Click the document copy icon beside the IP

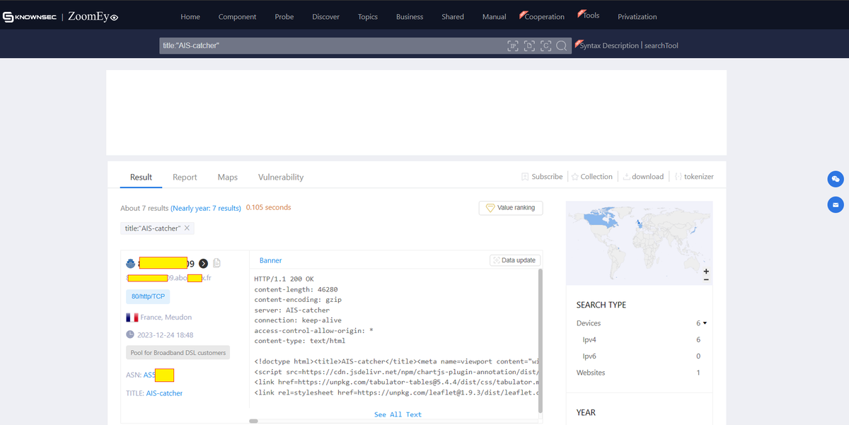click(x=217, y=263)
